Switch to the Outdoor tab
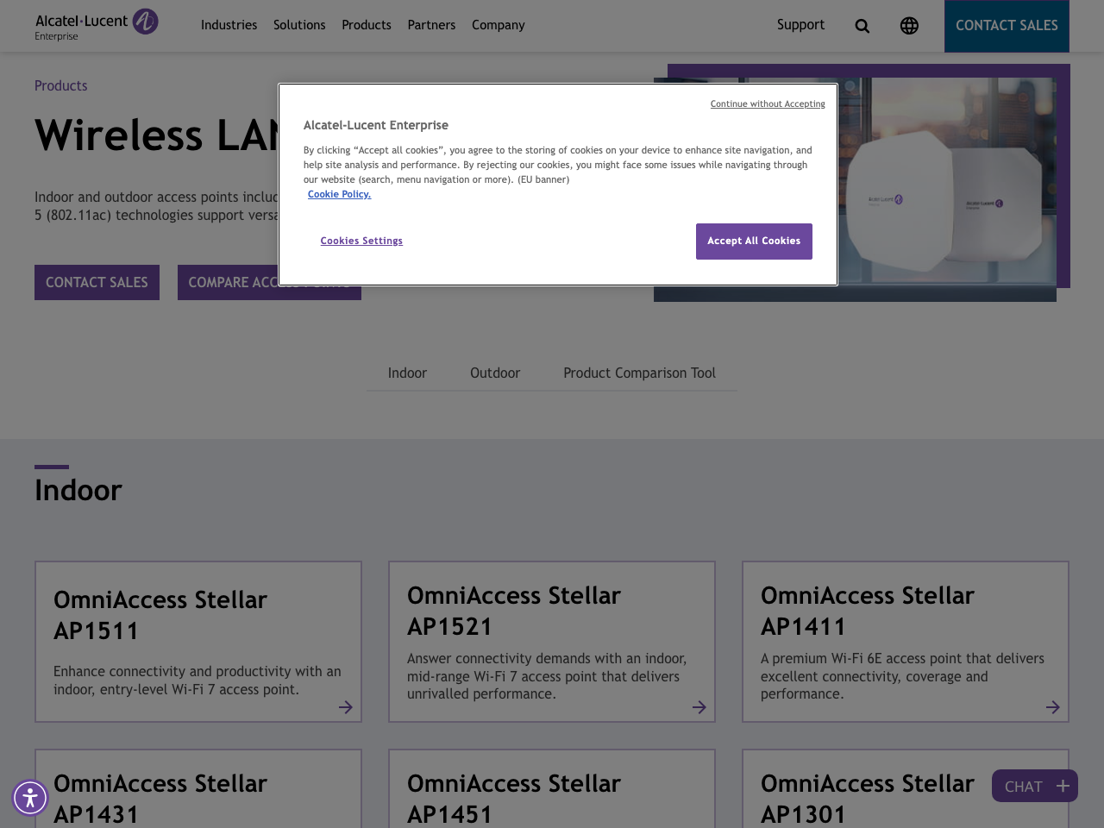This screenshot has height=828, width=1104. pos(495,372)
